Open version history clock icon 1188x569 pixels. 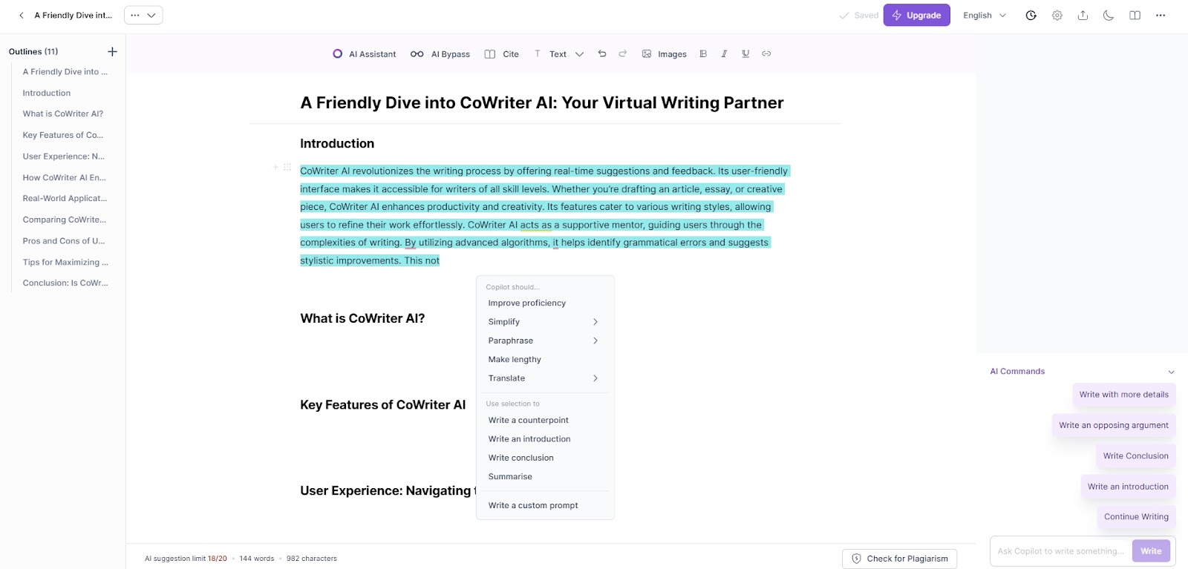pos(1031,16)
